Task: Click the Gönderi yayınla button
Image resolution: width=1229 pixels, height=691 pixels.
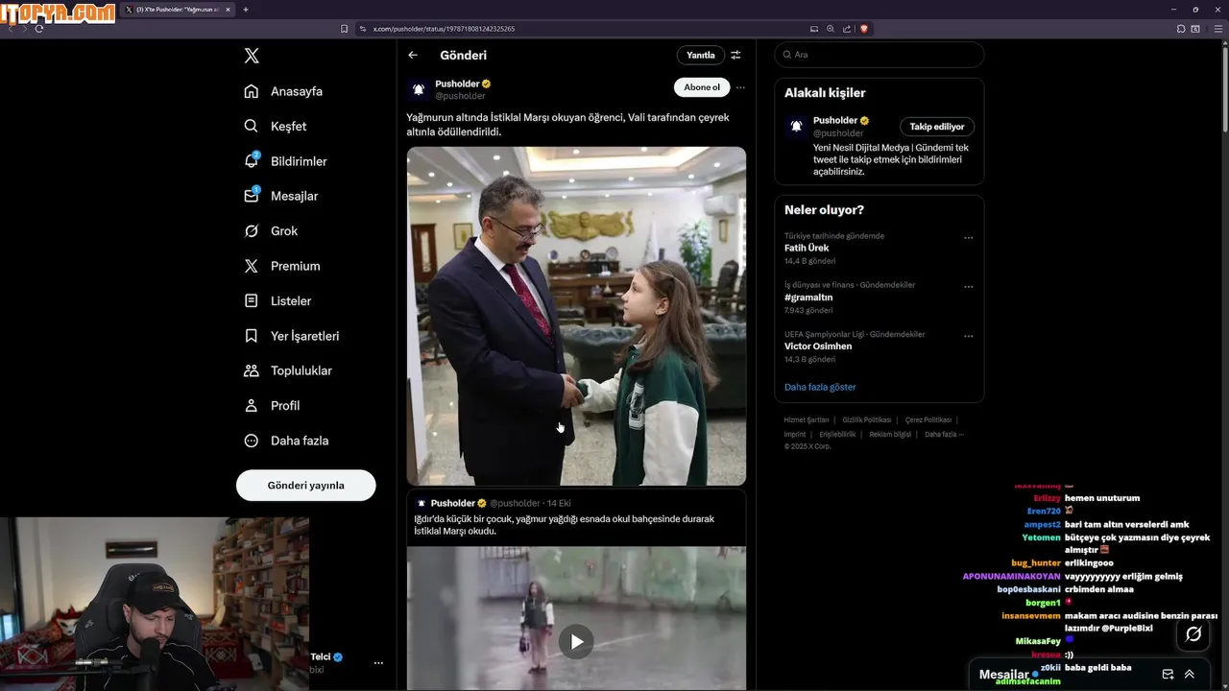Action: click(x=305, y=485)
